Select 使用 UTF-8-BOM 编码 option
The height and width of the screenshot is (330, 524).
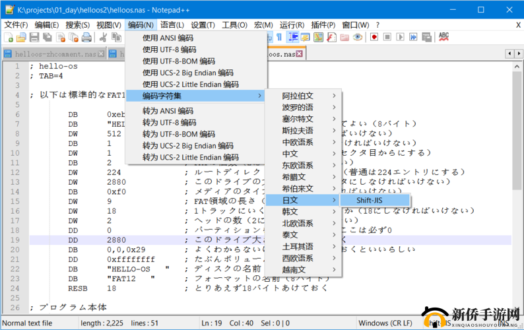click(197, 61)
